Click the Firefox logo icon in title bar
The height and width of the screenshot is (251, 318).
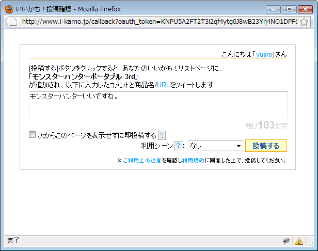click(x=9, y=9)
